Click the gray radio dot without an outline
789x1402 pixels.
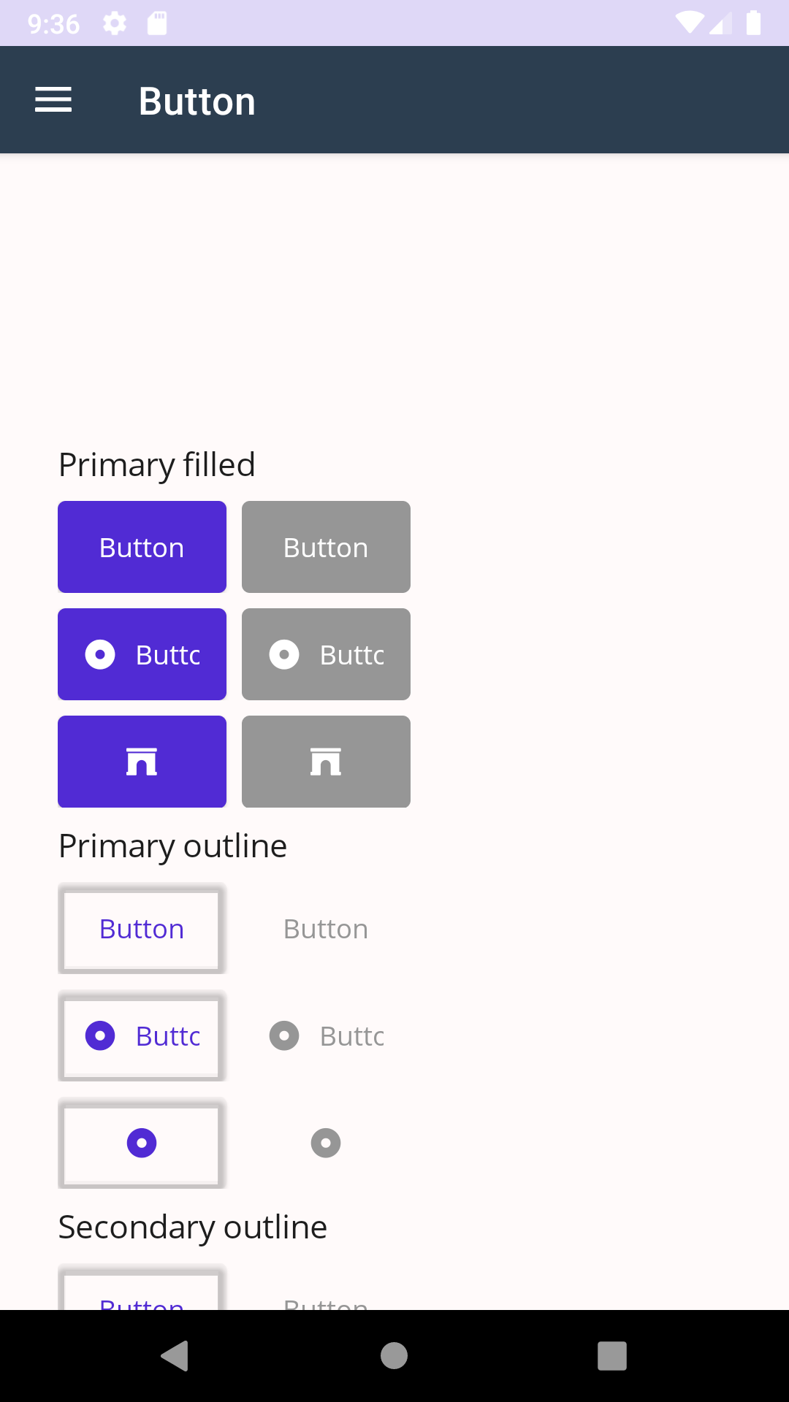click(326, 1143)
